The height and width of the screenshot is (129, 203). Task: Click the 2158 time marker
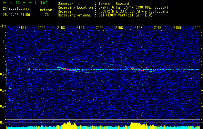158,27
